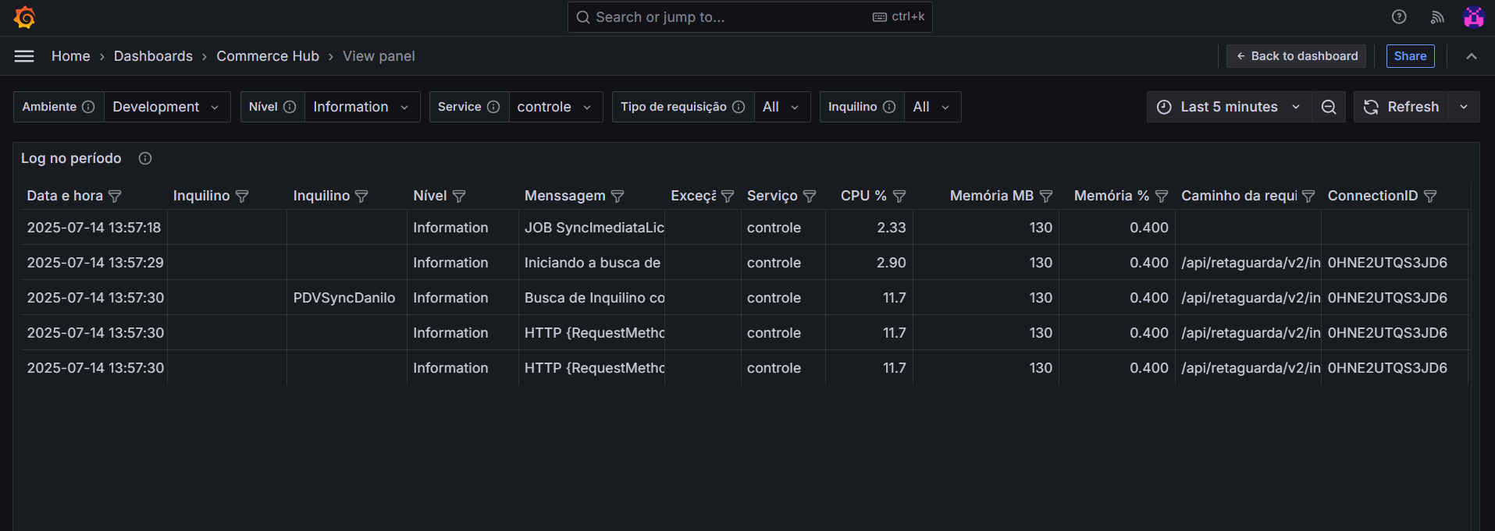Open the Last 5 minutes time picker
1495x531 pixels.
1229,107
